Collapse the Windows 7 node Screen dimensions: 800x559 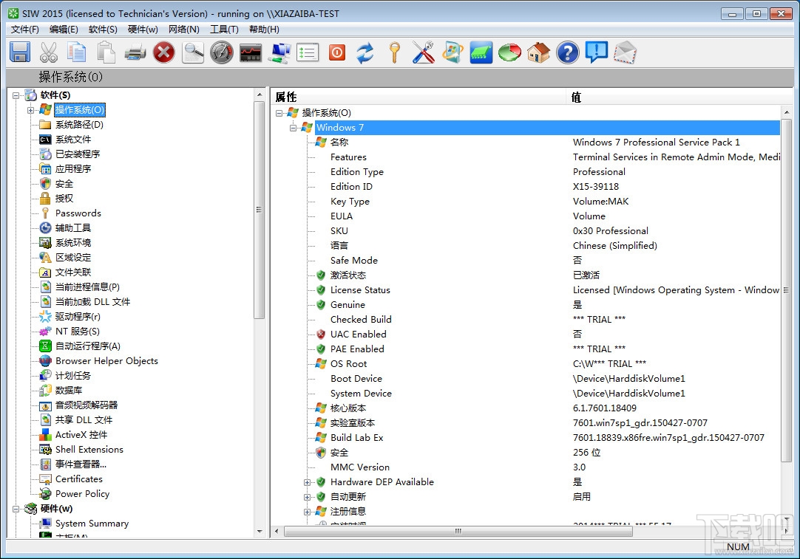tap(293, 128)
